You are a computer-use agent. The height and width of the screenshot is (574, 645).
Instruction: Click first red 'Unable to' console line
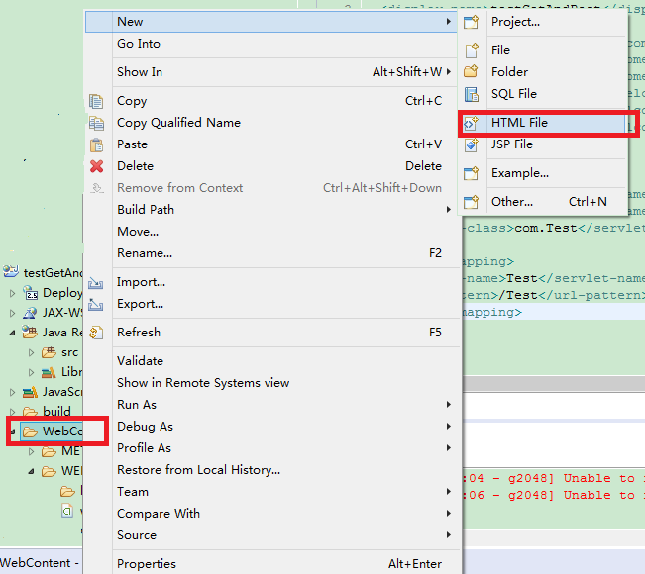[598, 479]
